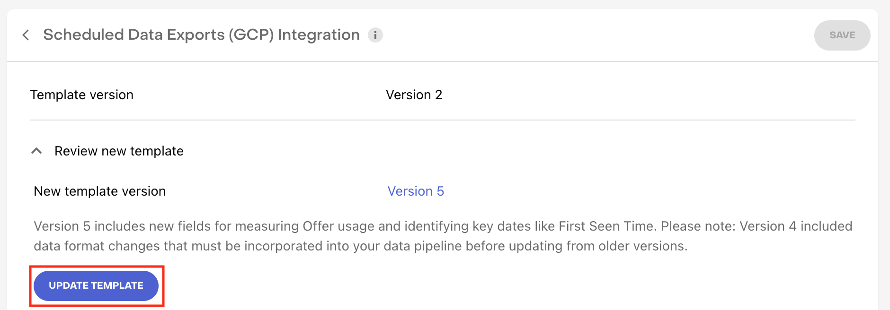Image resolution: width=890 pixels, height=310 pixels.
Task: Click divider line below Template version row
Action: 442,120
